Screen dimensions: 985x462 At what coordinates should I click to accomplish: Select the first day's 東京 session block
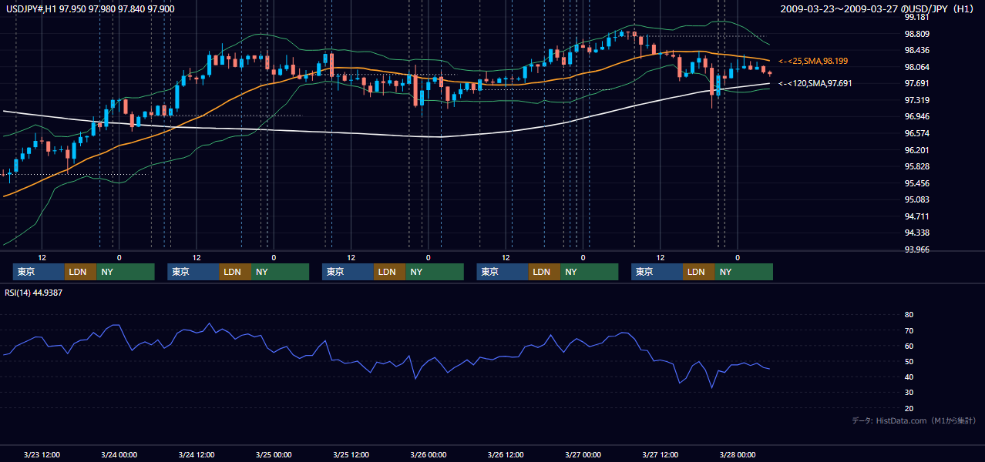pos(39,272)
